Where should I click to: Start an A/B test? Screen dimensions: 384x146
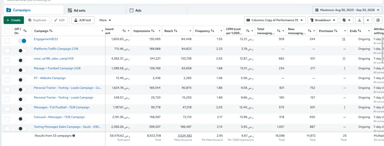(83, 20)
